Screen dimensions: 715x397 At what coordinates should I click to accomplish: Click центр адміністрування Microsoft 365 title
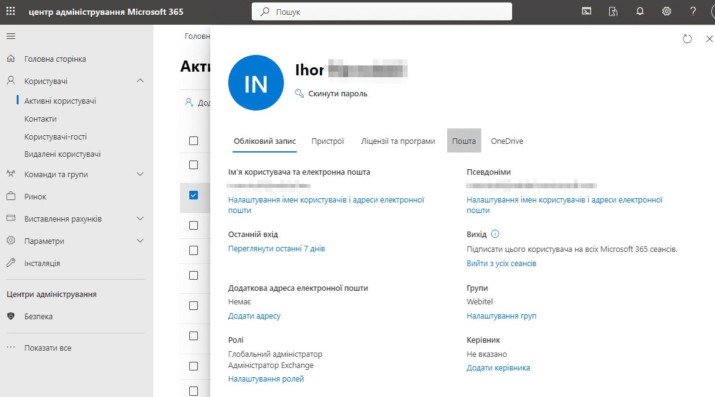click(106, 12)
